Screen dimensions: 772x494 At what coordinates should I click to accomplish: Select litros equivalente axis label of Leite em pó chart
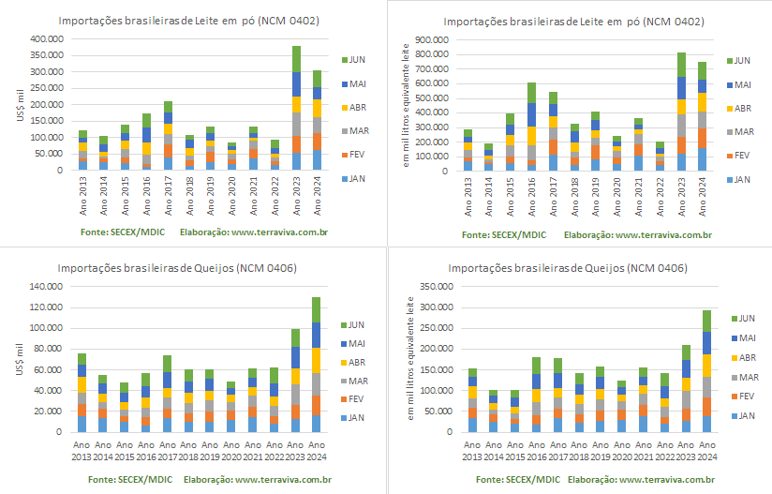[406, 105]
